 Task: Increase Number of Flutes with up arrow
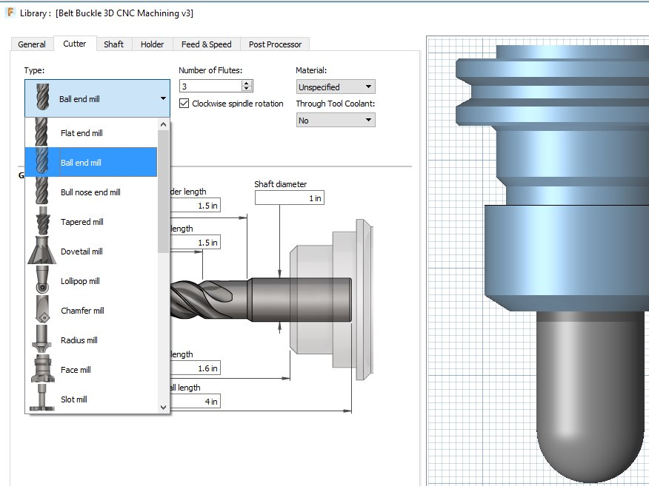[247, 83]
